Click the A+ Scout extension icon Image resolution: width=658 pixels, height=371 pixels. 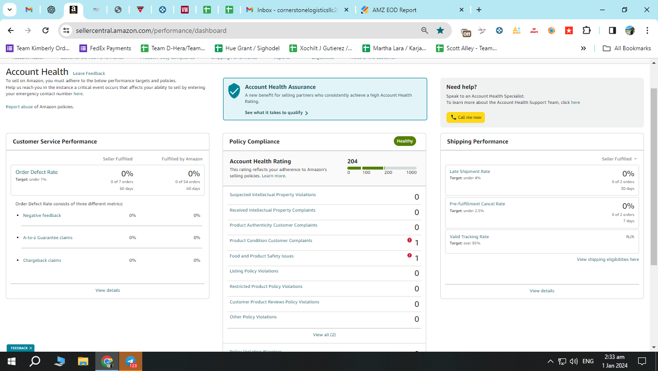pyautogui.click(x=517, y=30)
